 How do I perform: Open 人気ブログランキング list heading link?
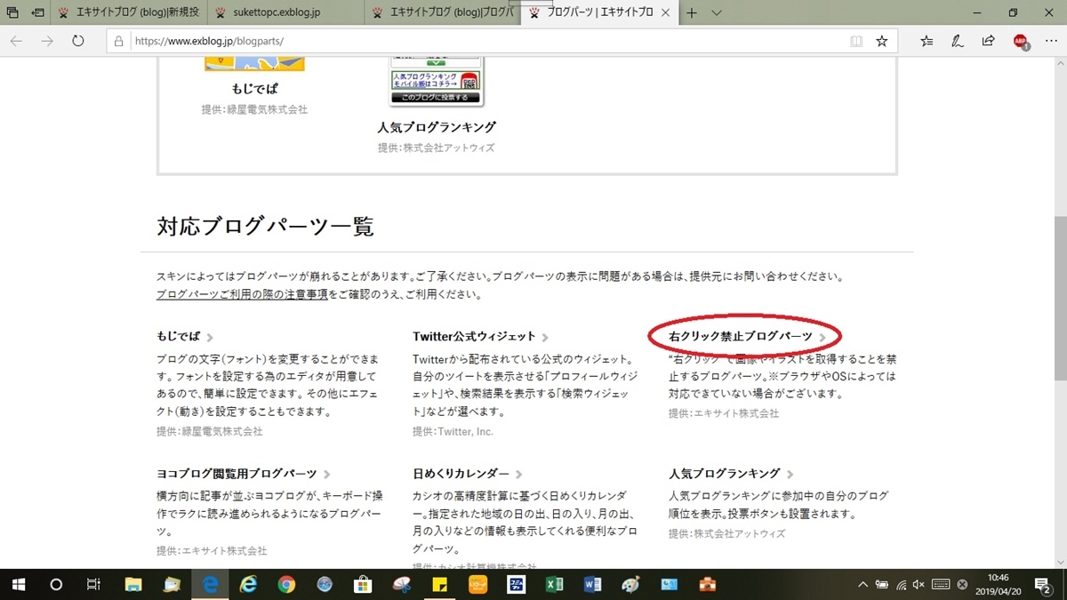(725, 474)
